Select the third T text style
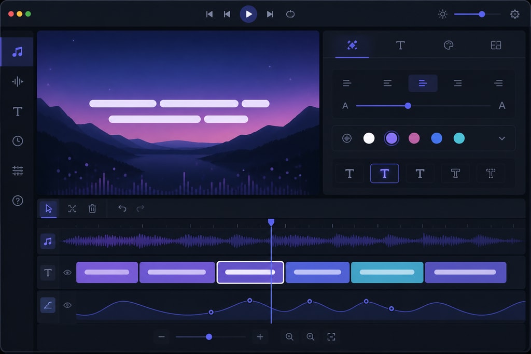The width and height of the screenshot is (531, 354). tap(420, 174)
